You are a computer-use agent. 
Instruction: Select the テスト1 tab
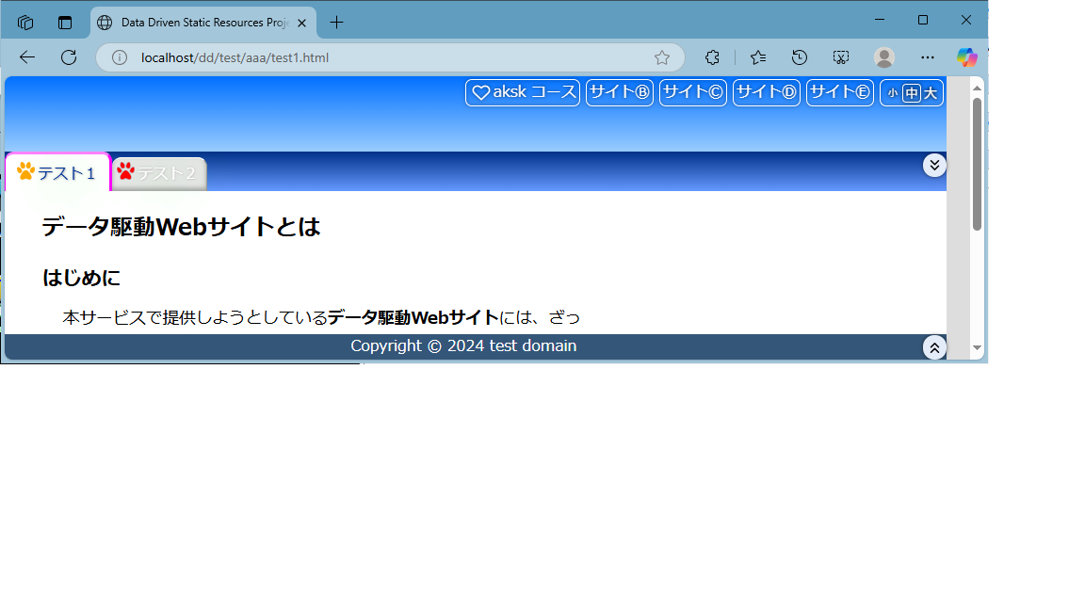[x=57, y=173]
